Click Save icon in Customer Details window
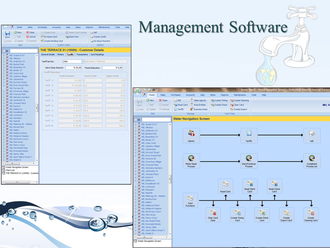 point(7,34)
